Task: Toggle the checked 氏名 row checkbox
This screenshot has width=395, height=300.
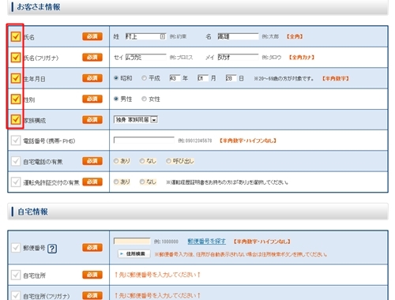Action: (x=16, y=36)
